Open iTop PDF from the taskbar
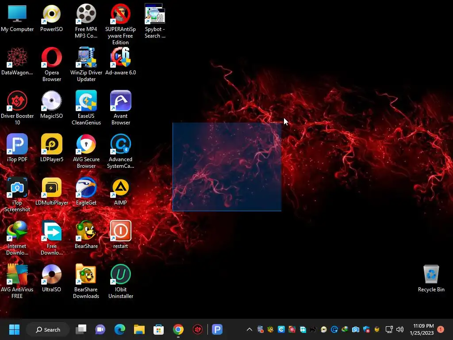This screenshot has width=453, height=340. pyautogui.click(x=217, y=329)
